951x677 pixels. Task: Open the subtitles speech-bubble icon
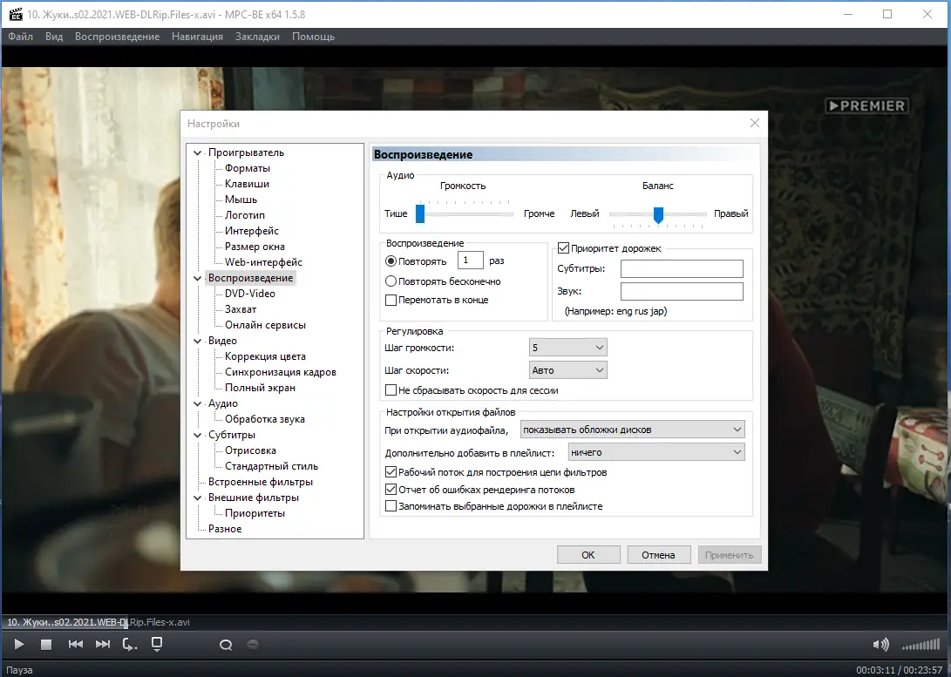(x=226, y=645)
